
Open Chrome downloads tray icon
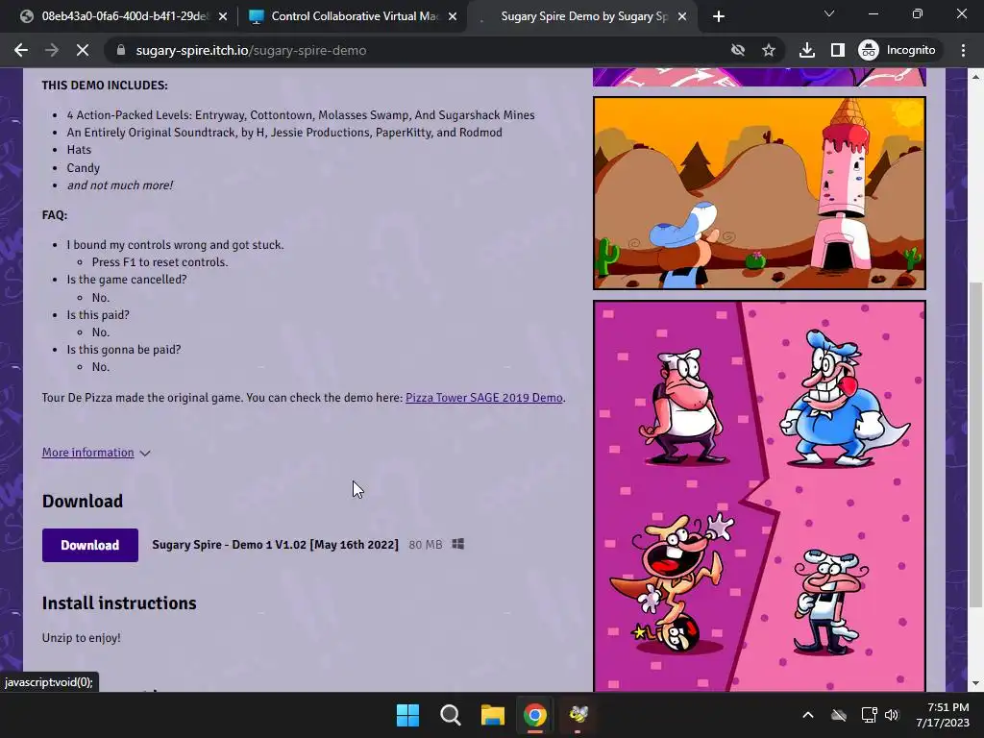(807, 50)
